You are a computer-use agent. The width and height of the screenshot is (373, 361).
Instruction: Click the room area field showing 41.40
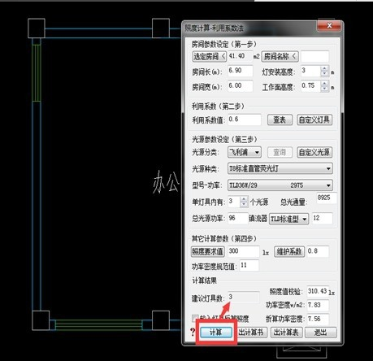point(241,56)
